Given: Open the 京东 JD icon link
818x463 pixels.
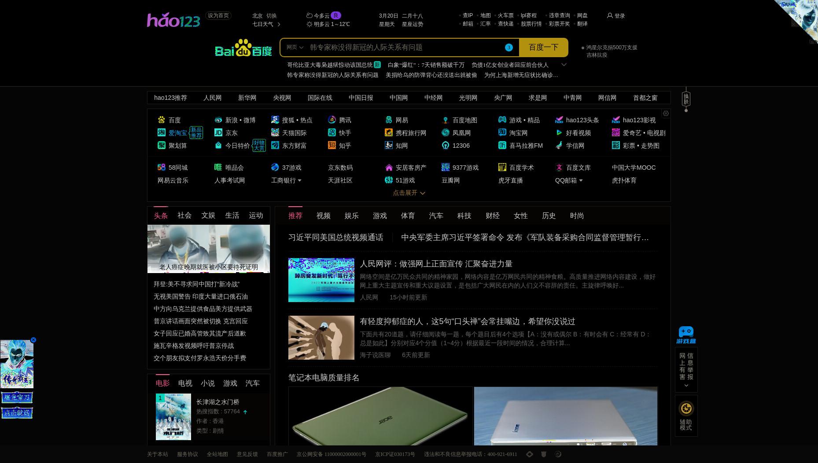Looking at the screenshot, I should 218,132.
